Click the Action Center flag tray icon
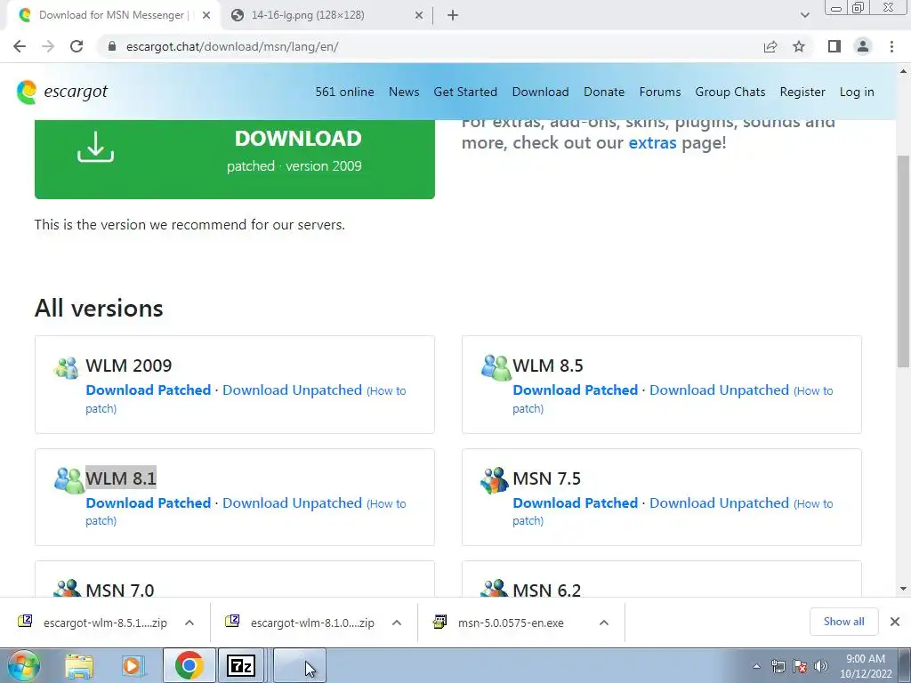 tap(800, 666)
